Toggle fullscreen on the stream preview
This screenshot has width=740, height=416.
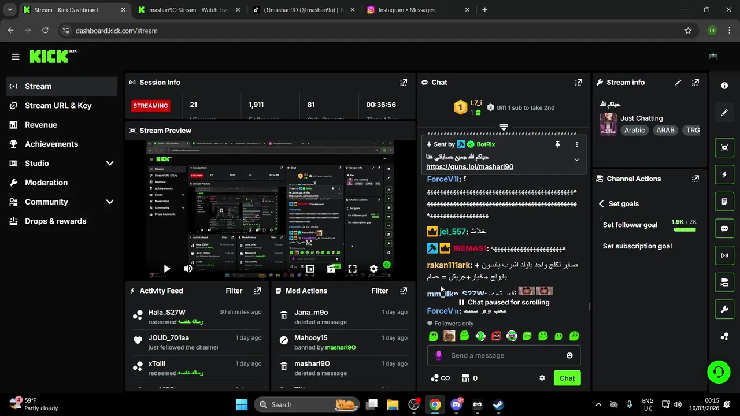[352, 269]
